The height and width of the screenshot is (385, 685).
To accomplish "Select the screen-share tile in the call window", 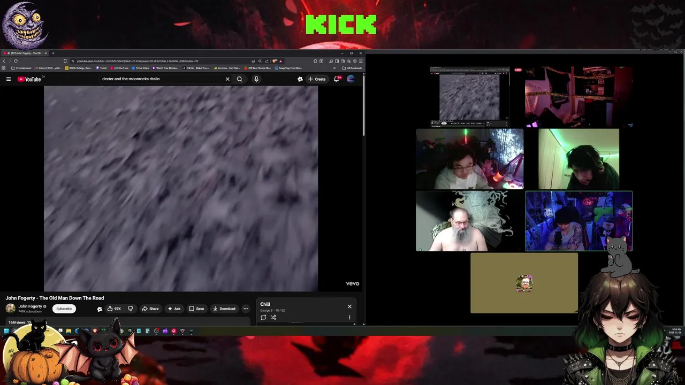I will 469,97.
